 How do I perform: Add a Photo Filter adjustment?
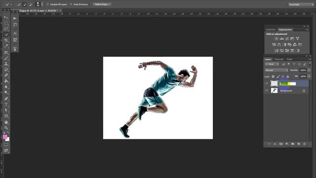coord(290,44)
